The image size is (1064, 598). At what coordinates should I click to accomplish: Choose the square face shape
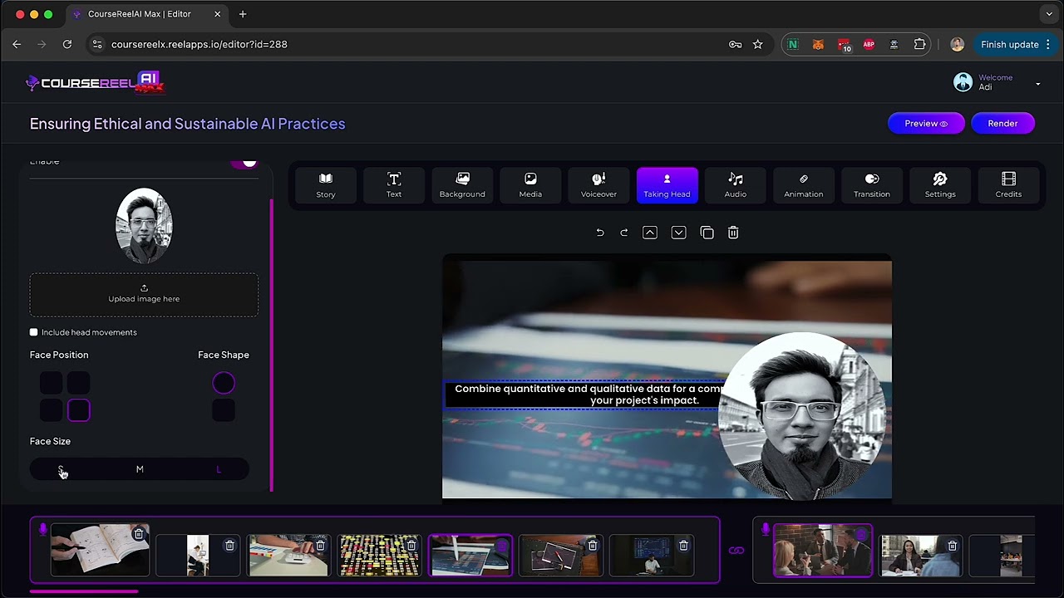224,410
